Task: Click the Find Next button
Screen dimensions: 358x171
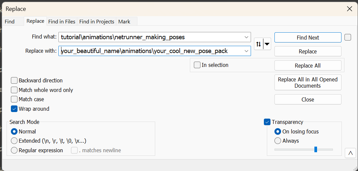Action: (307, 38)
